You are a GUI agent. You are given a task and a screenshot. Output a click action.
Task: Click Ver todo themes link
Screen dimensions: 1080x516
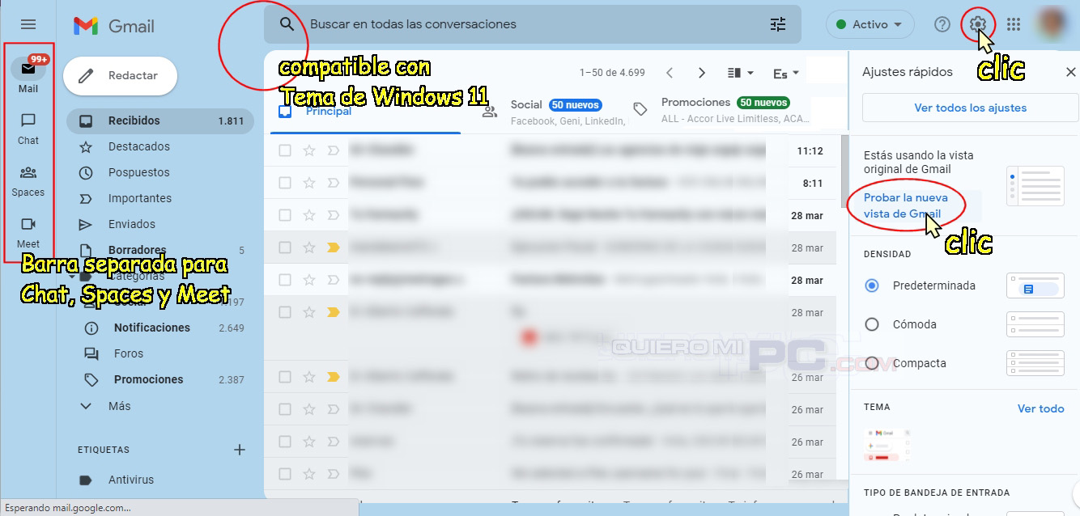tap(1040, 408)
